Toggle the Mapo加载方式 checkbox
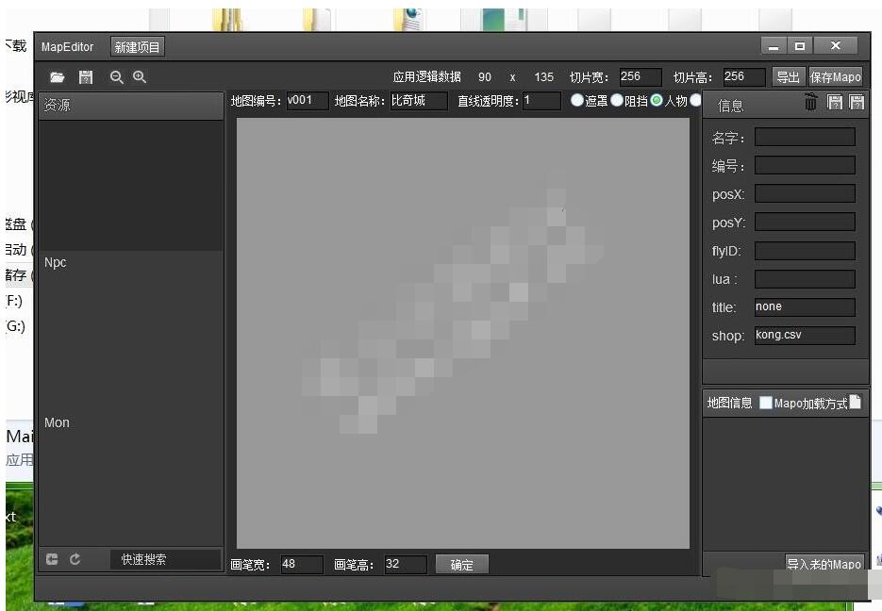The width and height of the screenshot is (882, 611). point(766,404)
